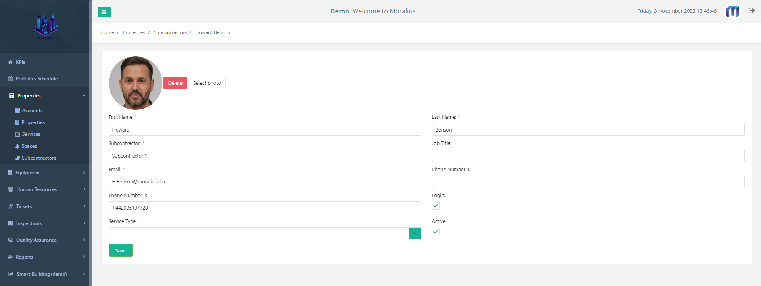Click the Equipment menu icon
Viewport: 761px width, 286px height.
tap(10, 173)
